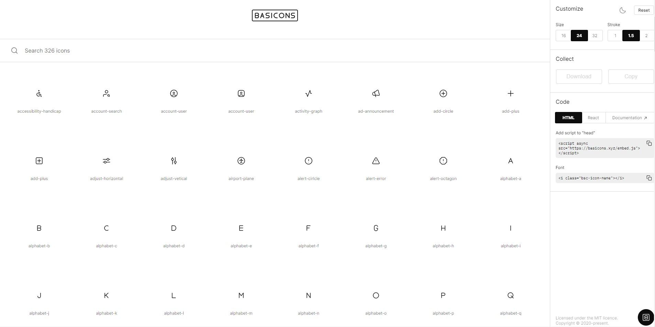Screen dimensions: 655x327
Task: Set icon size to 16
Action: [x=563, y=36]
